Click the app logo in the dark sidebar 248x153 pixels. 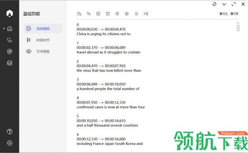coord(10,13)
